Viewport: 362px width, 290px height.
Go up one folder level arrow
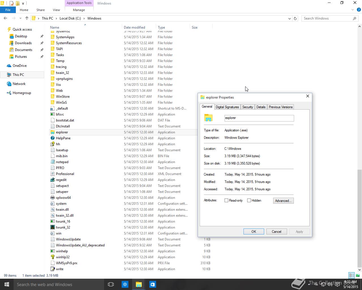pyautogui.click(x=27, y=18)
